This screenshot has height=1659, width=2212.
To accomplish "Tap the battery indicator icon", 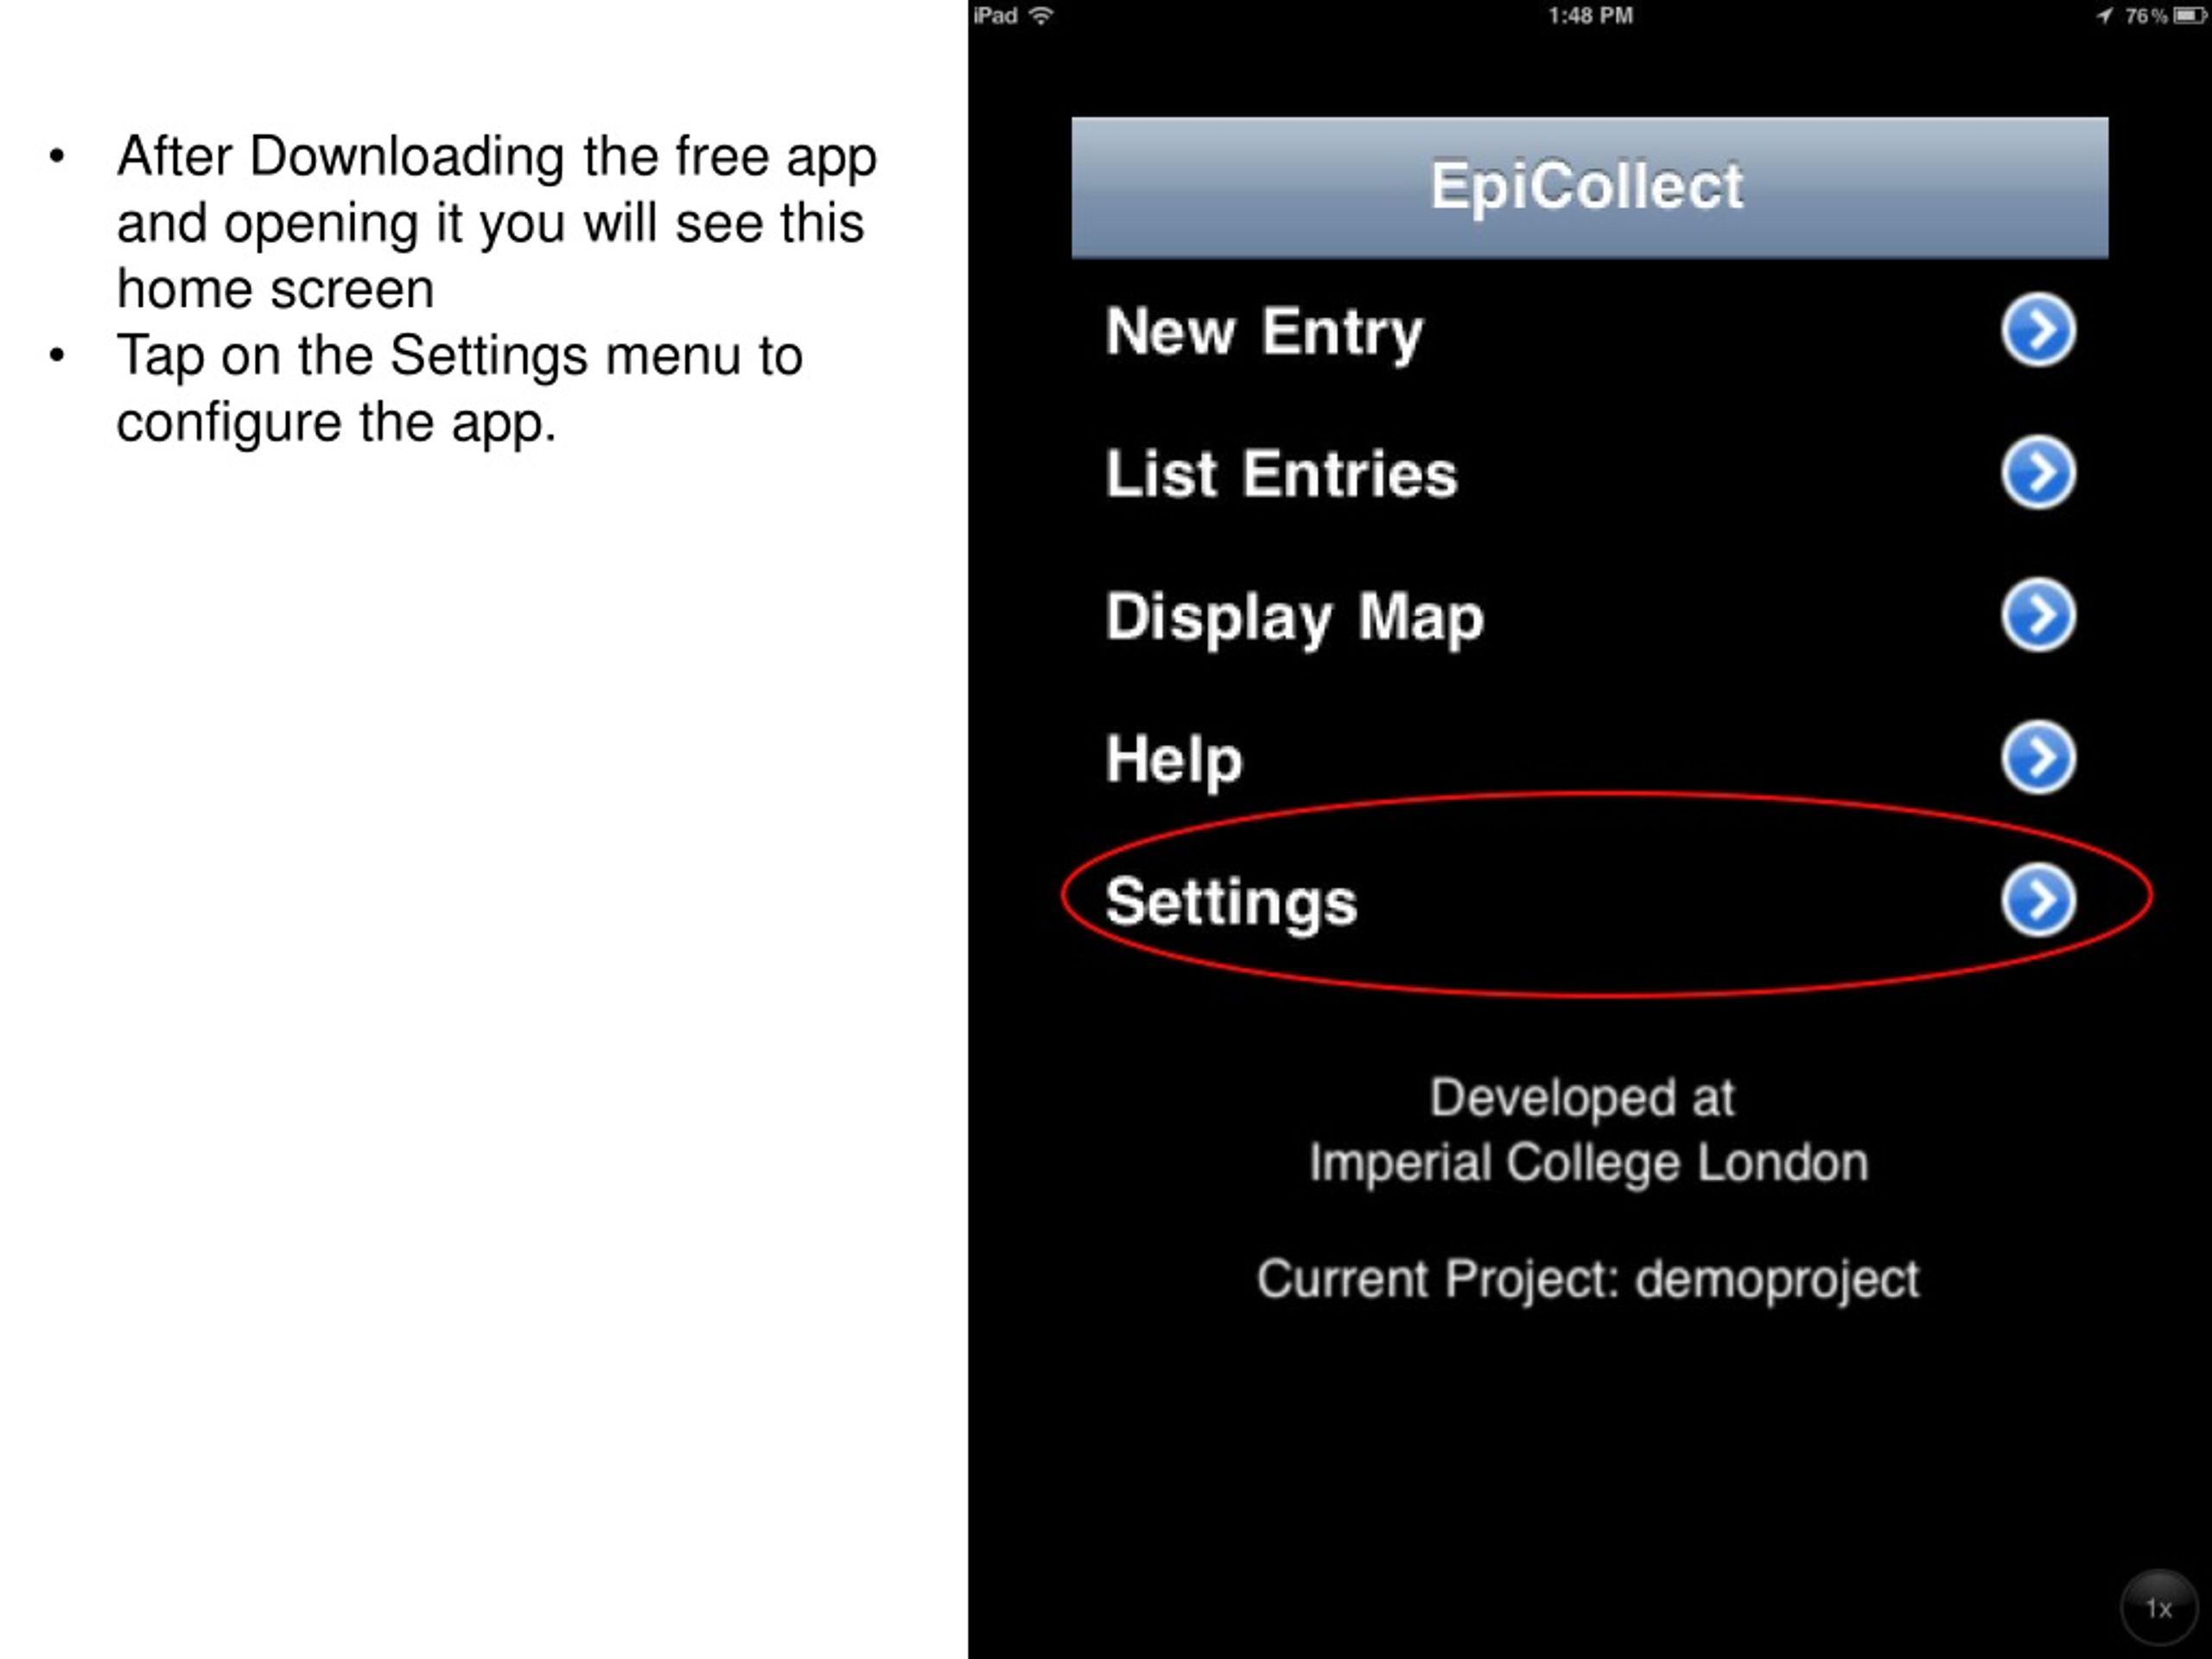I will tap(2189, 16).
